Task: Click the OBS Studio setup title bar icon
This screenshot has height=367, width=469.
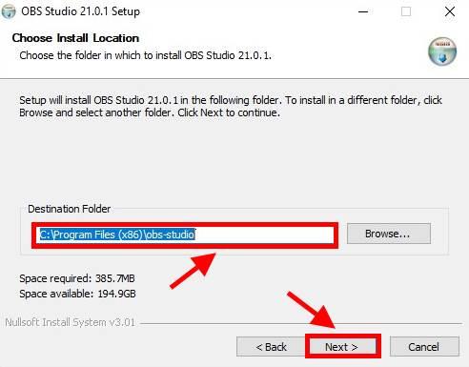Action: coord(9,11)
